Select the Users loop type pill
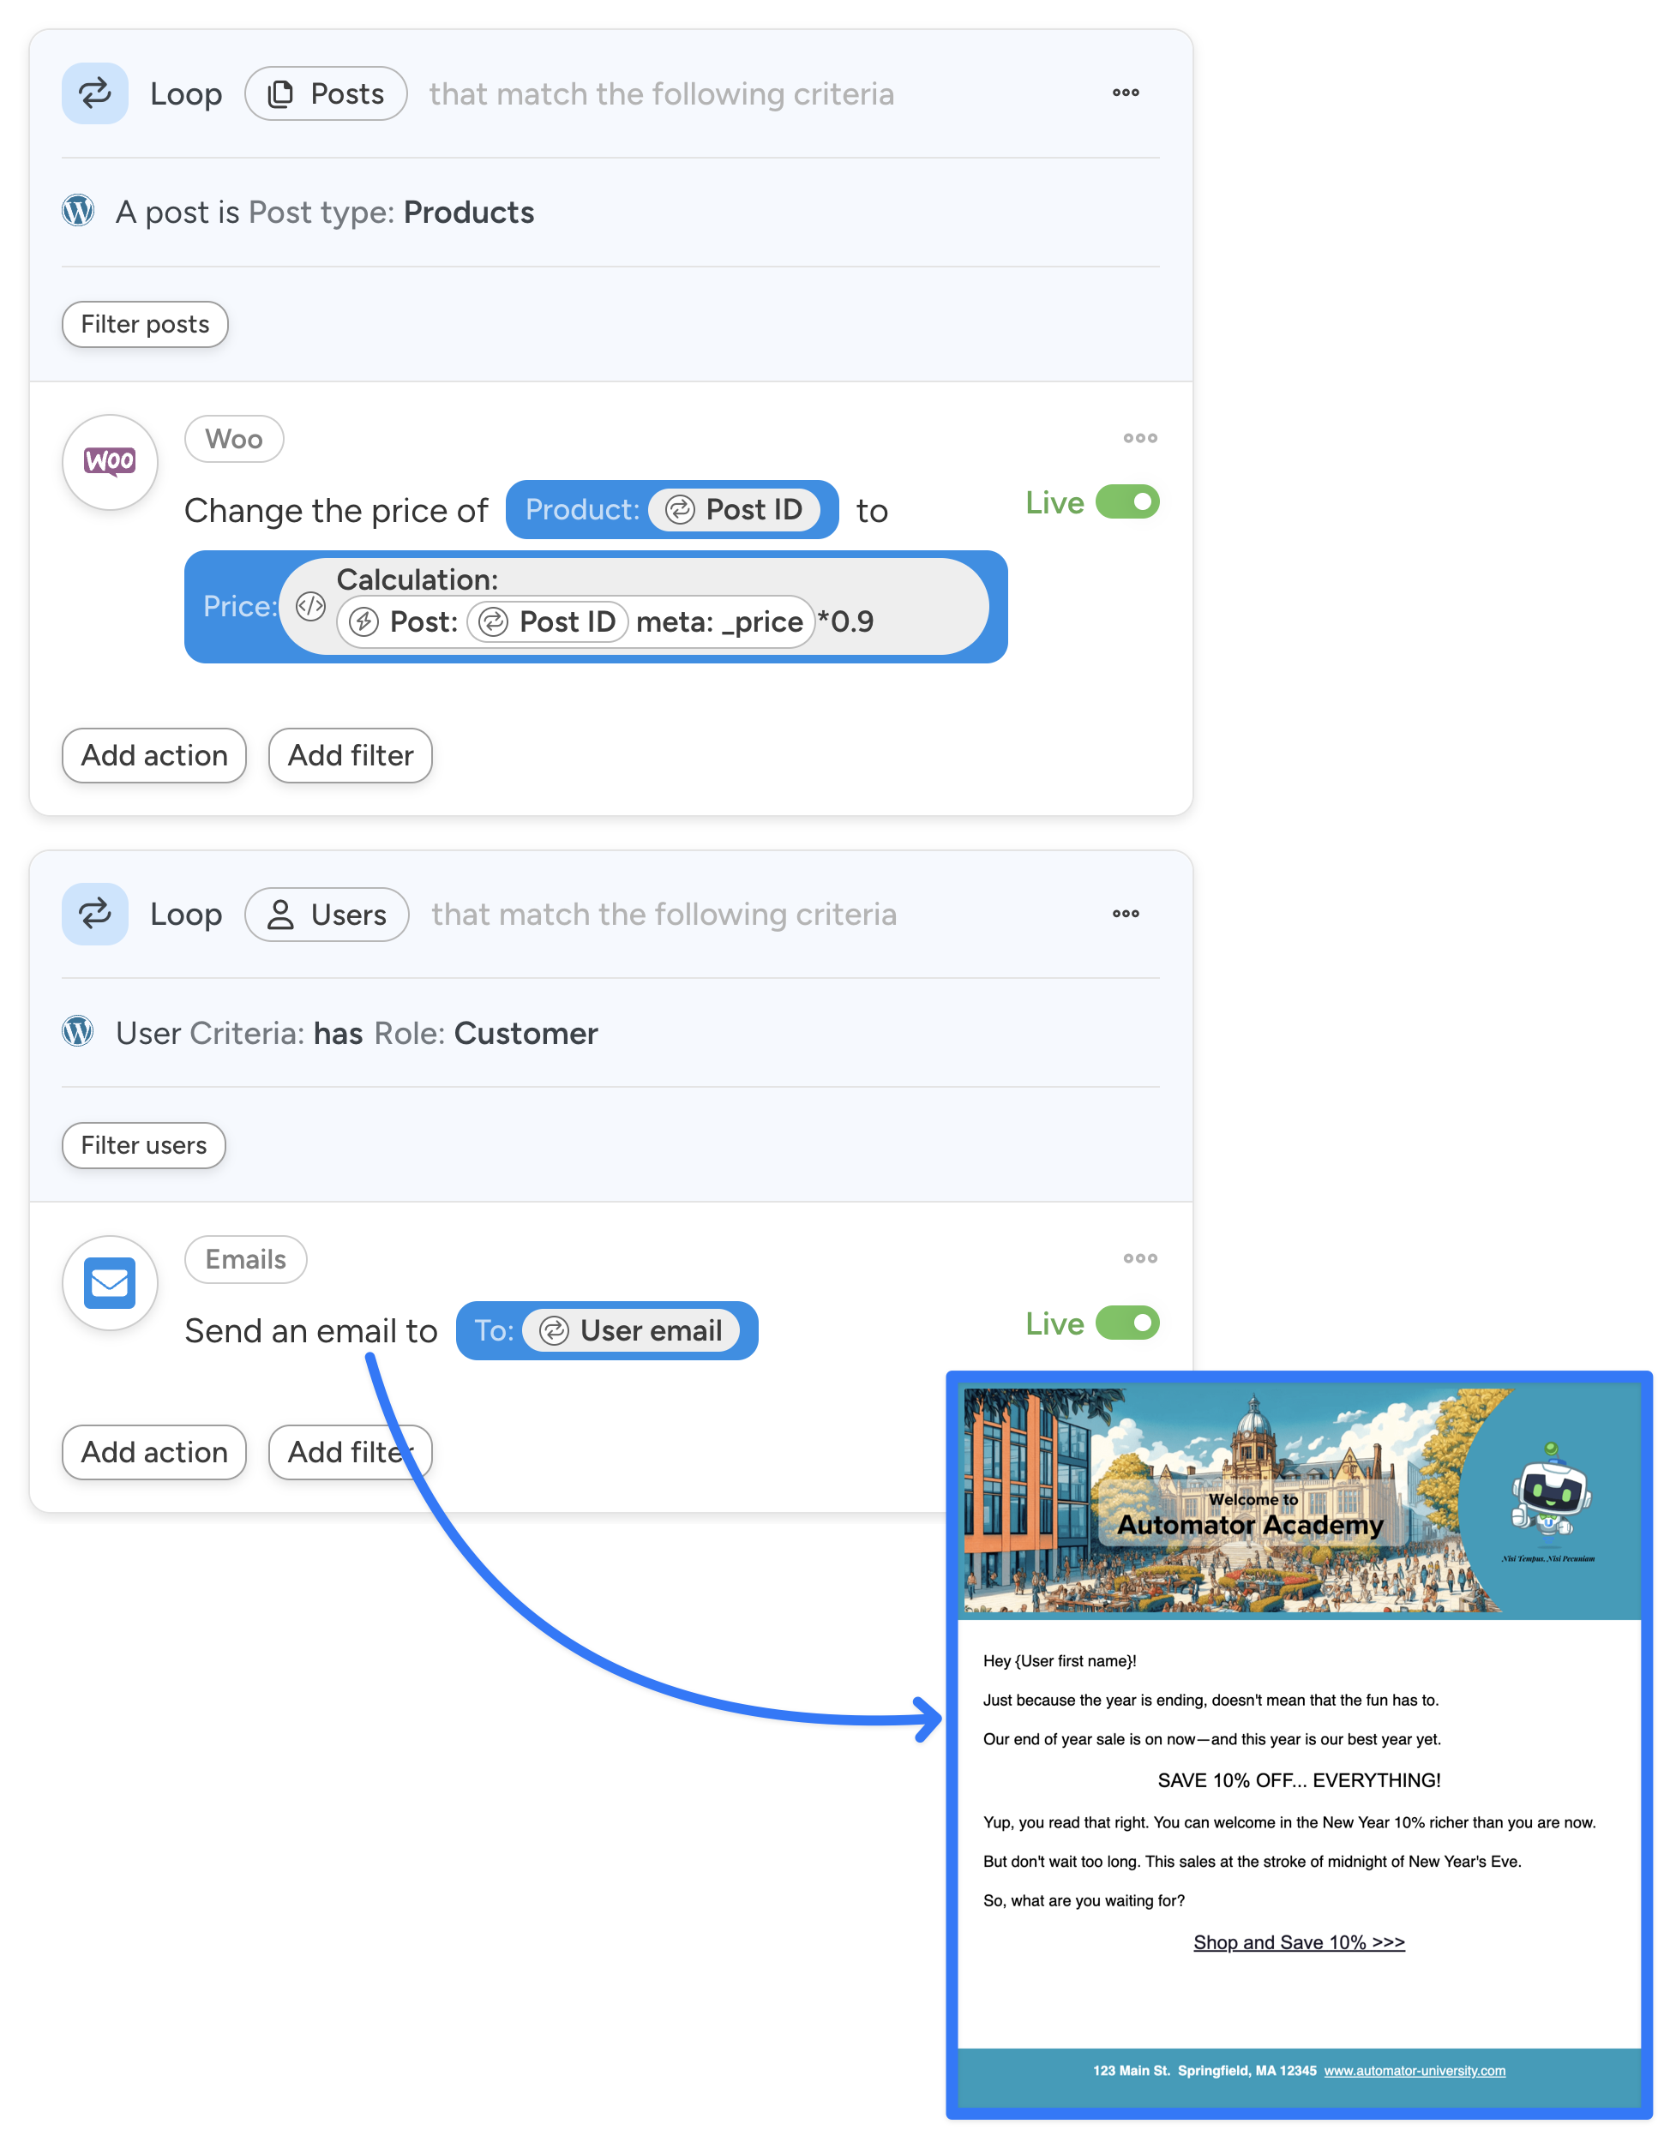 click(x=327, y=915)
